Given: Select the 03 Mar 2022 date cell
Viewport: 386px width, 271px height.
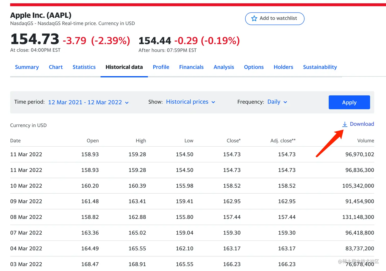Looking at the screenshot, I should click(x=26, y=264).
